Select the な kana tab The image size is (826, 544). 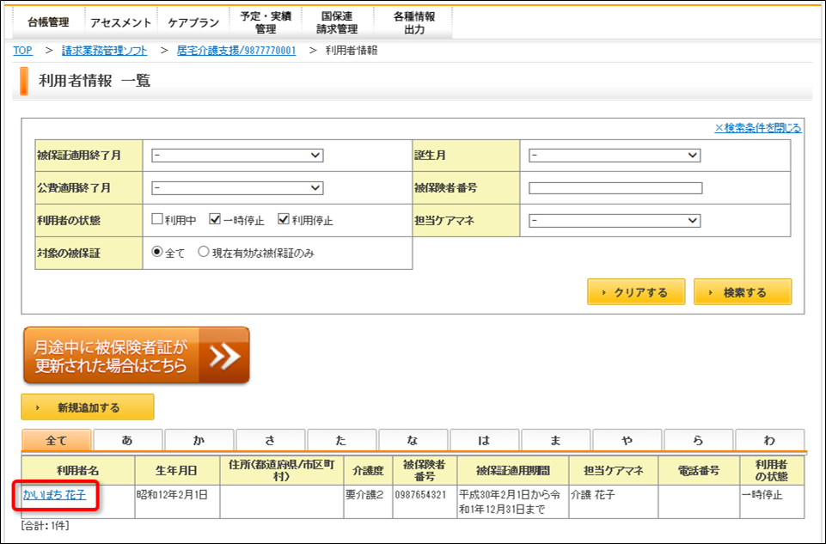click(x=413, y=440)
